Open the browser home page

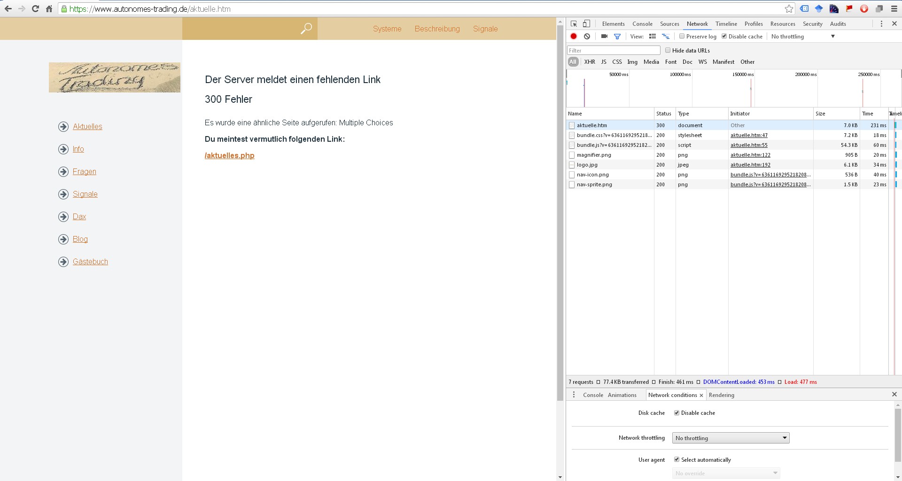coord(49,9)
